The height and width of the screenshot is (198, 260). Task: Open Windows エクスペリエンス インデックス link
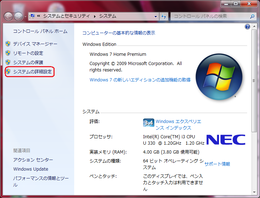(x=178, y=125)
